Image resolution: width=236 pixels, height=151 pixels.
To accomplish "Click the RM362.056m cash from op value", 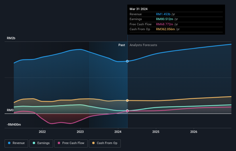I will coord(166,29).
